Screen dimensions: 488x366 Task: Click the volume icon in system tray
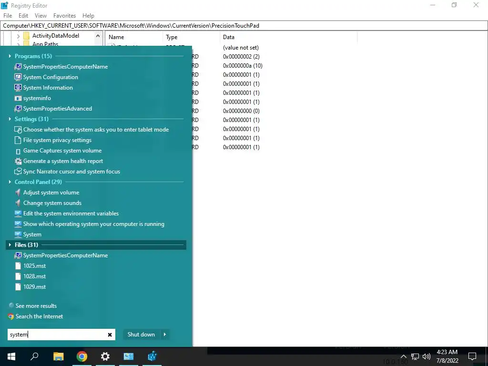(x=427, y=356)
